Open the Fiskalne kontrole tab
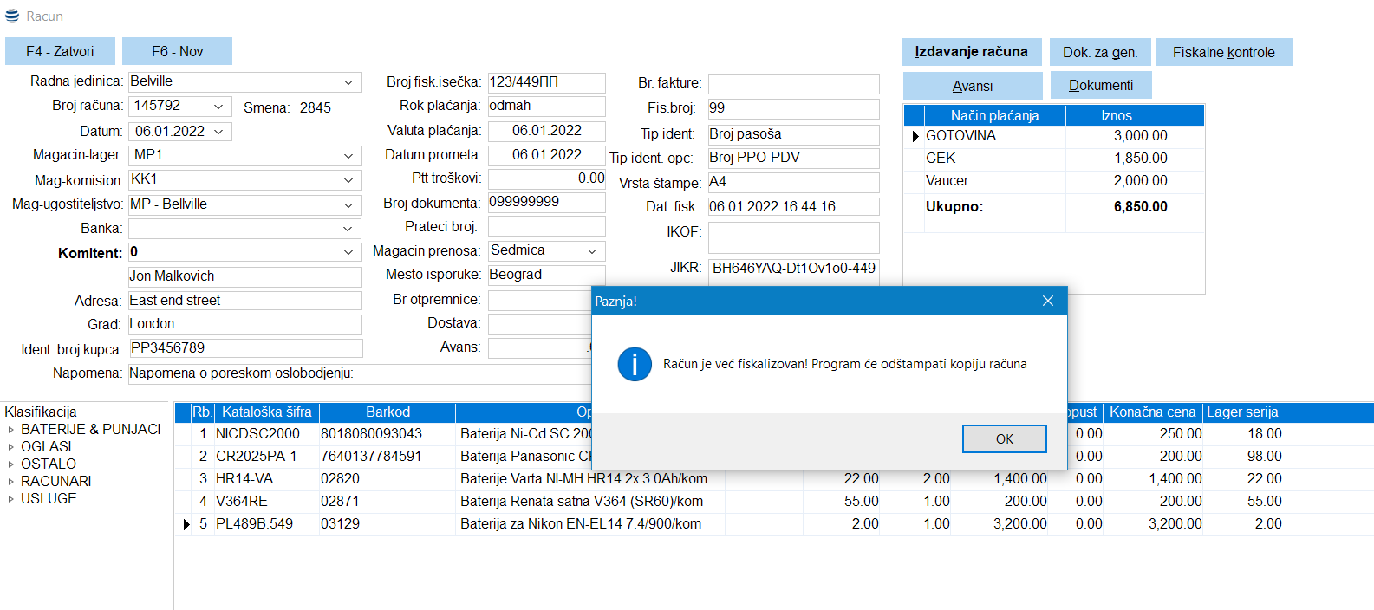Viewport: 1374px width, 610px height. 1223,52
